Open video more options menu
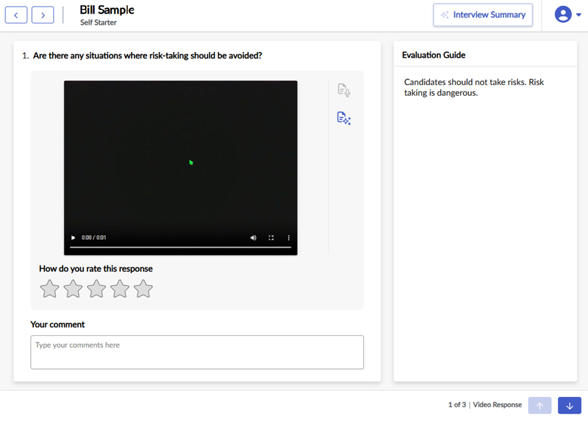This screenshot has height=421, width=588. tap(289, 237)
